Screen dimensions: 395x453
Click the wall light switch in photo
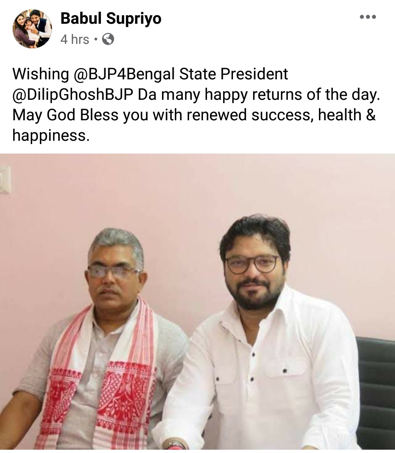point(5,178)
